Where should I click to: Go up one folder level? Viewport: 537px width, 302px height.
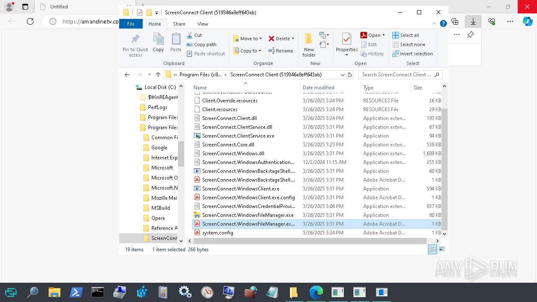click(158, 75)
